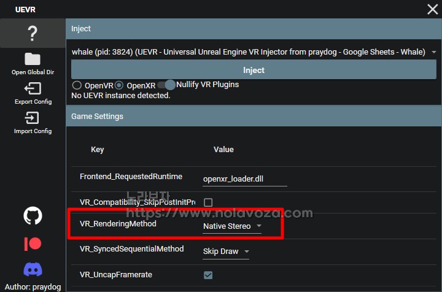442x292 pixels.
Task: Click the No UEVR instance detected status
Action: pyautogui.click(x=121, y=96)
